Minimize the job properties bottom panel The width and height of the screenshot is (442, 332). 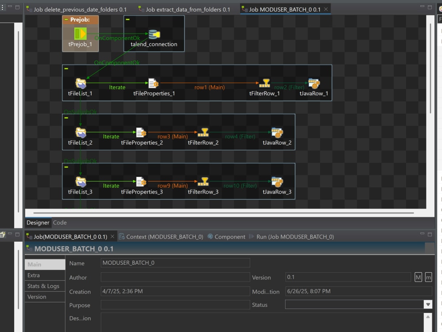tap(422, 234)
